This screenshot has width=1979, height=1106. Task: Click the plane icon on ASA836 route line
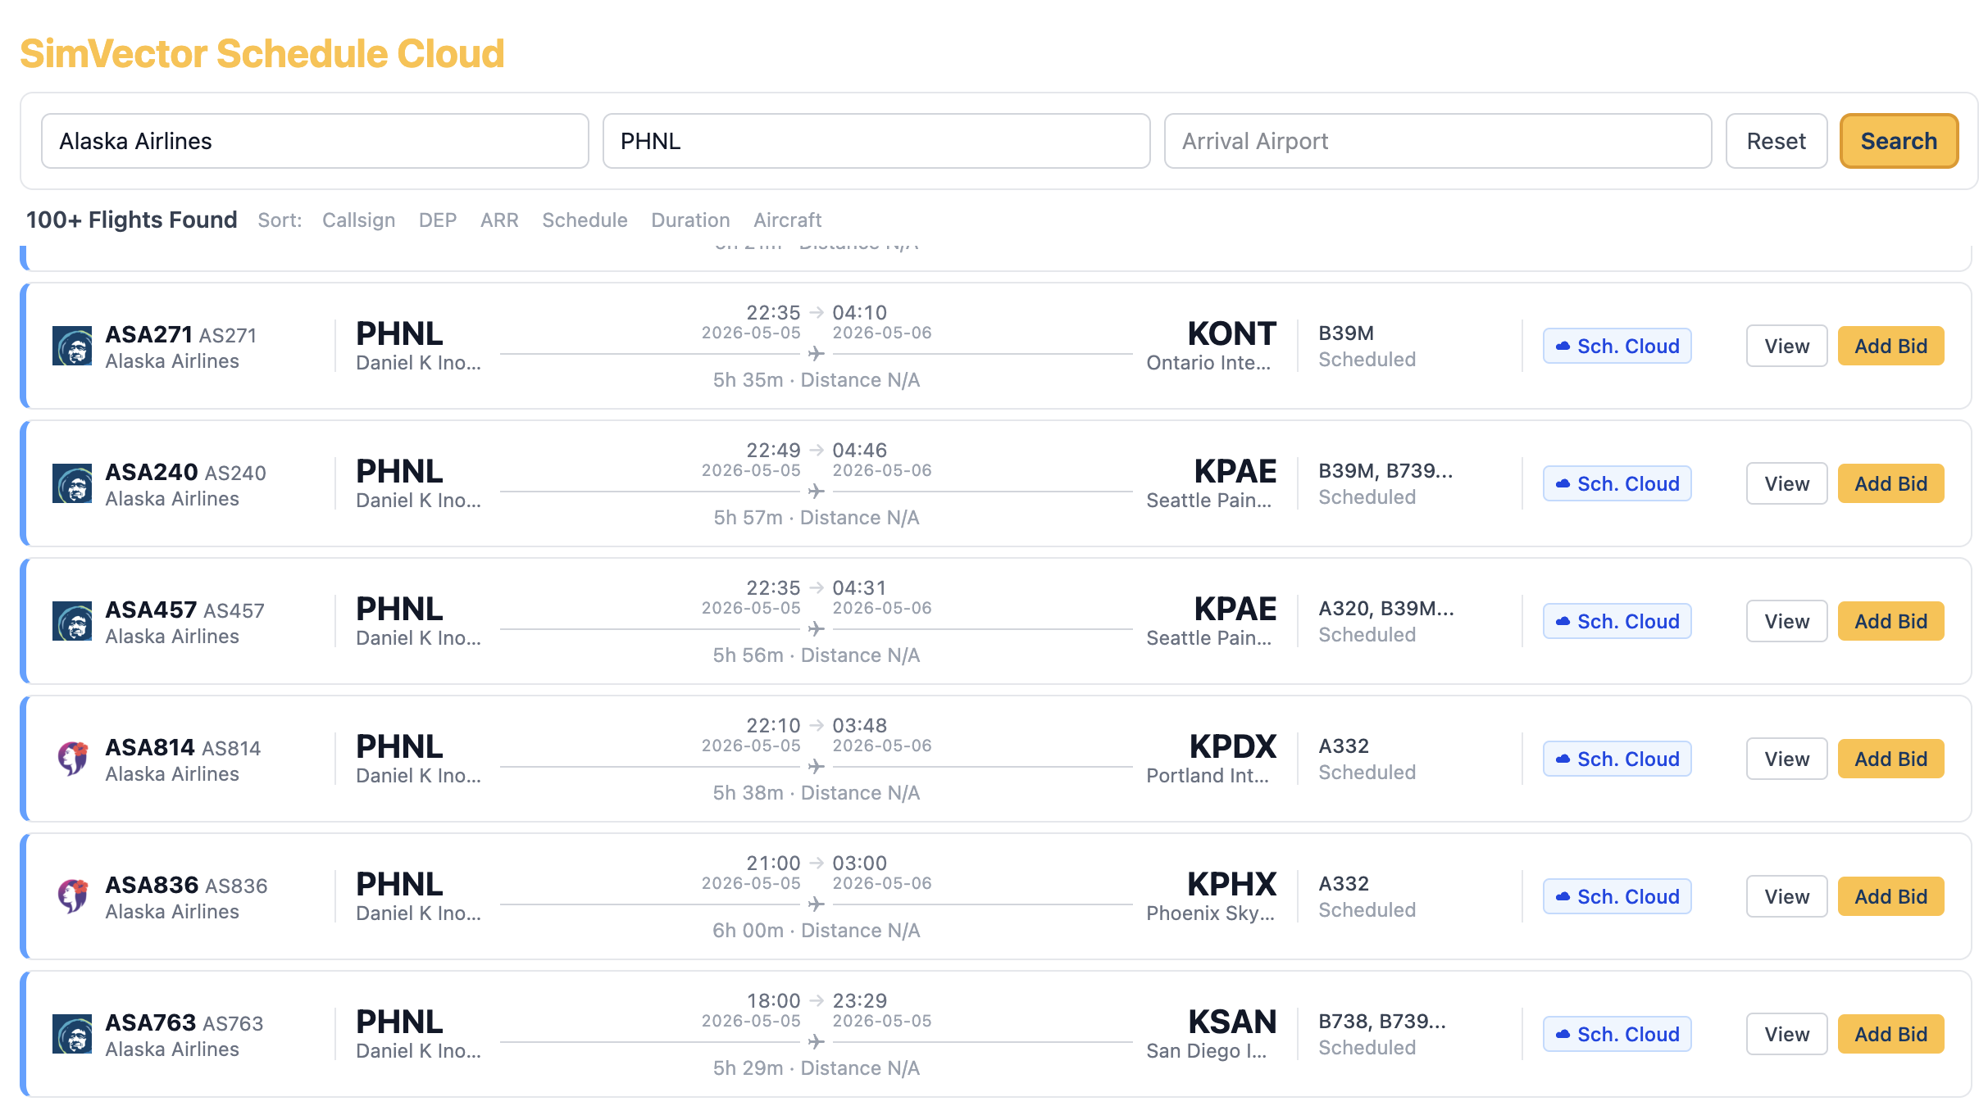[x=816, y=904]
